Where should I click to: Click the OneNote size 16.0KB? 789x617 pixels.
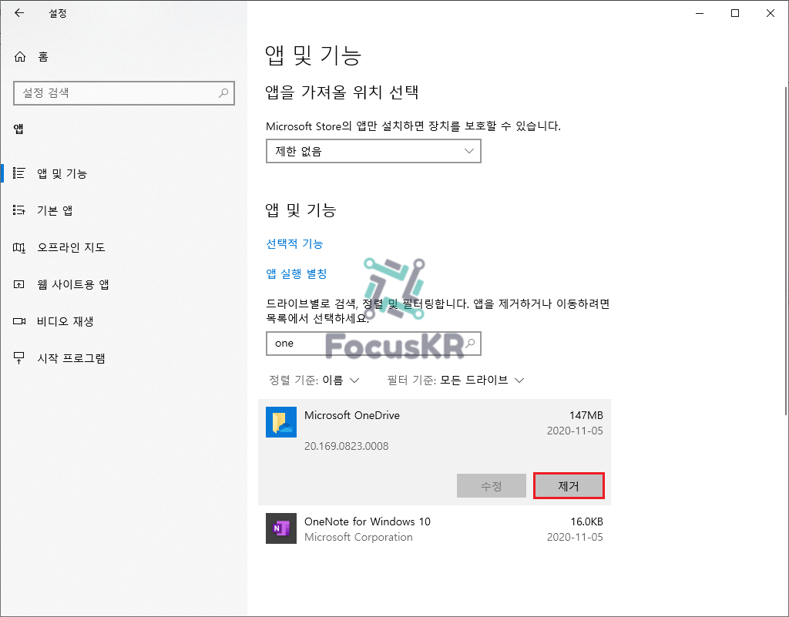pyautogui.click(x=586, y=521)
